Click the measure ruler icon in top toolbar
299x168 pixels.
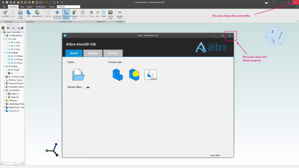54,2
